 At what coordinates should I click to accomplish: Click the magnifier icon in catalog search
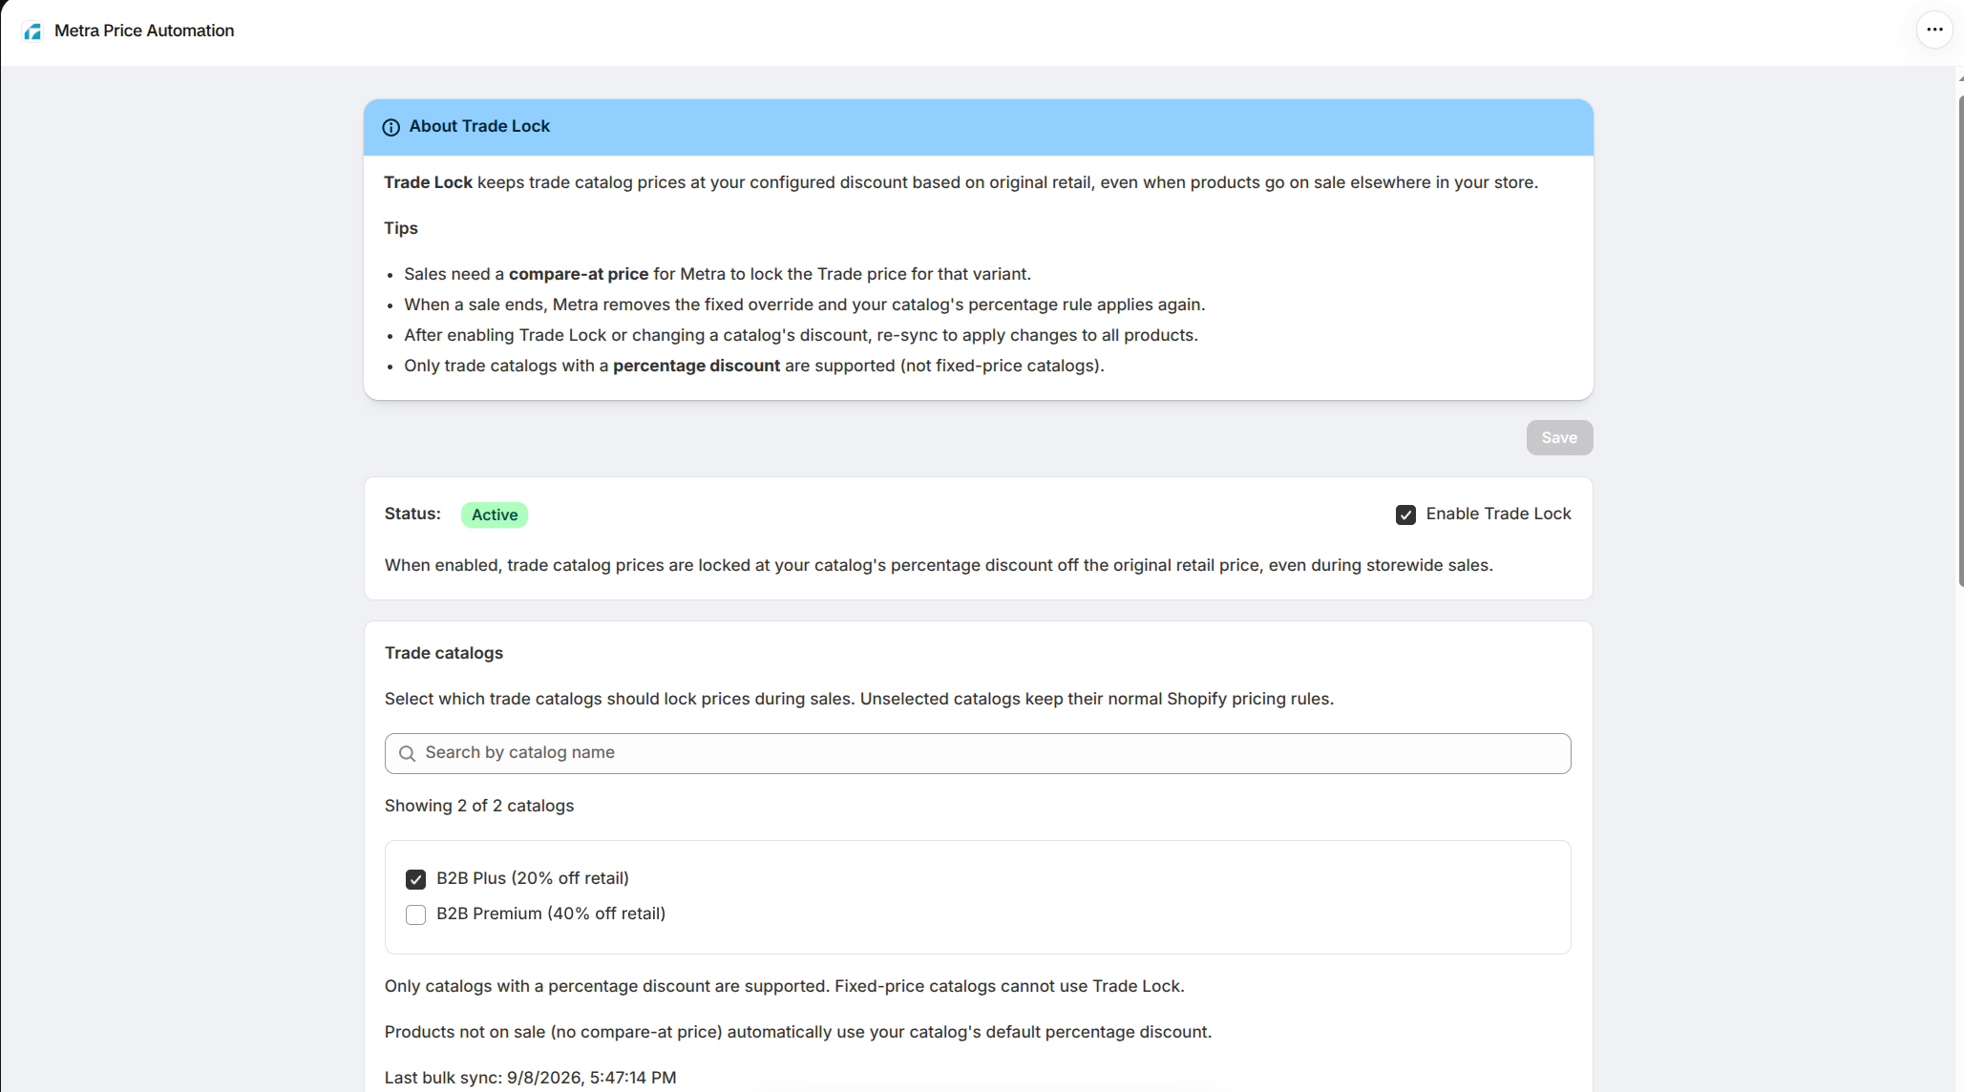pos(407,753)
